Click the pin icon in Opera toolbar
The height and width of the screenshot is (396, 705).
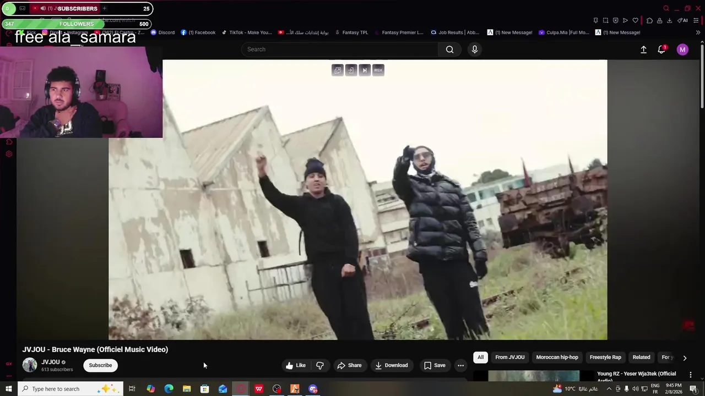[595, 20]
